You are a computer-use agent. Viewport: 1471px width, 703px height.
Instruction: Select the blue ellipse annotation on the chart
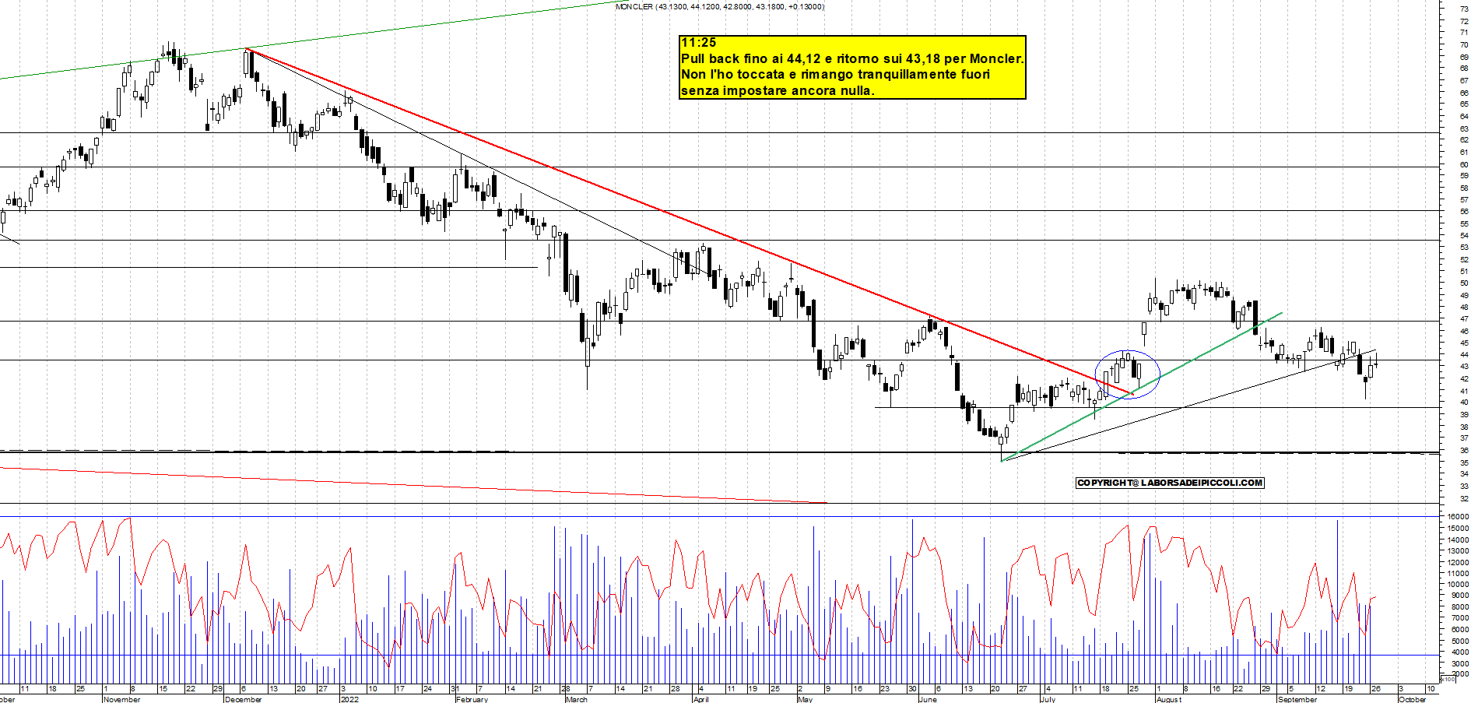tap(1128, 374)
